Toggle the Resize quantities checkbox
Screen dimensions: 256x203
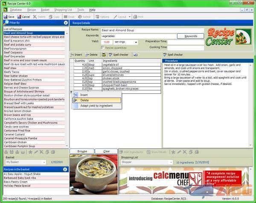(x=102, y=48)
